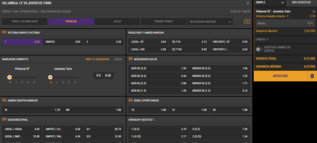The height and width of the screenshot is (143, 317).
Task: Set Villarreal CF slider to value 2
Action: (x=22, y=82)
